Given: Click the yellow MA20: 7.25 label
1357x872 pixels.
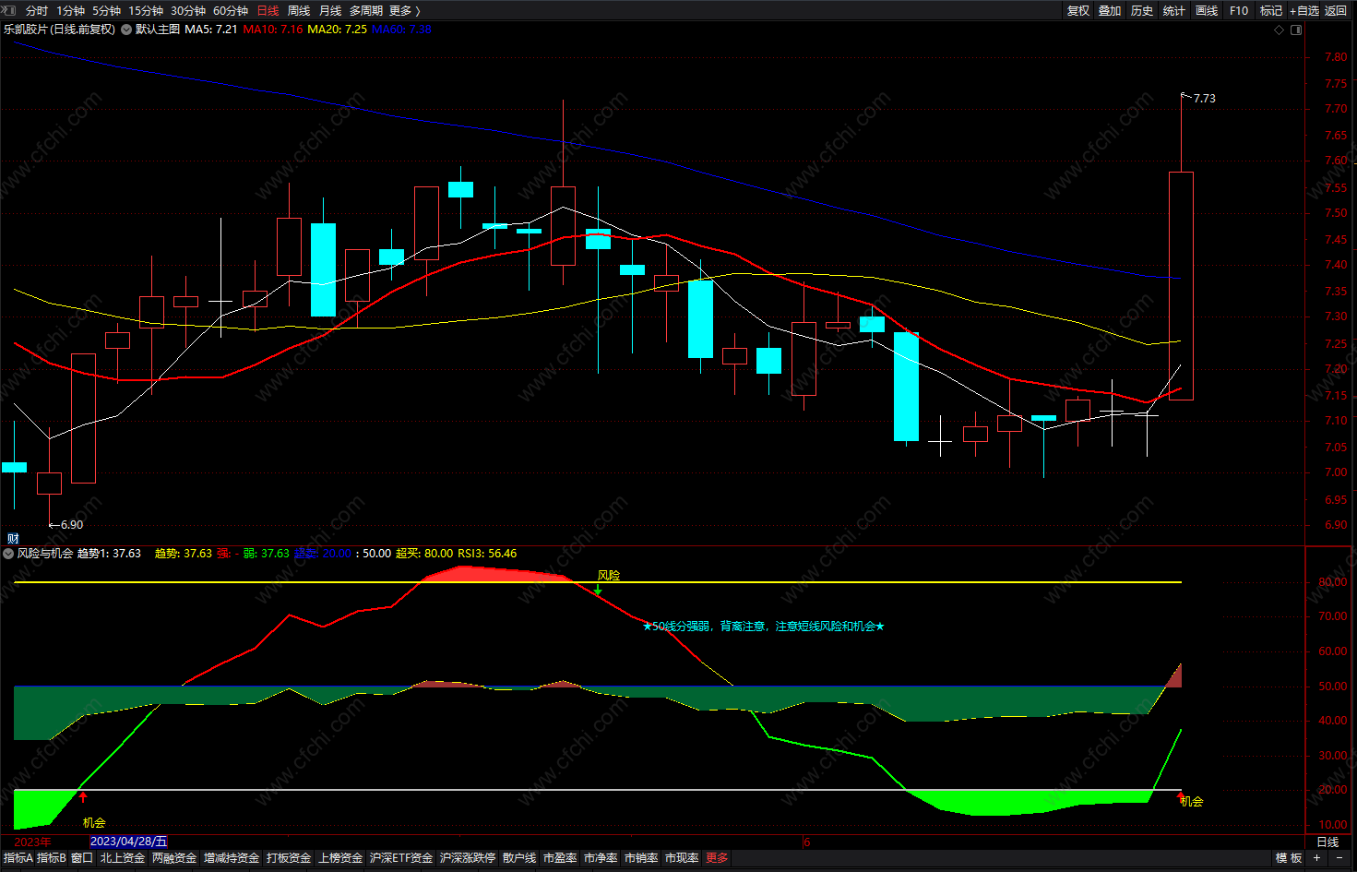Looking at the screenshot, I should [337, 30].
